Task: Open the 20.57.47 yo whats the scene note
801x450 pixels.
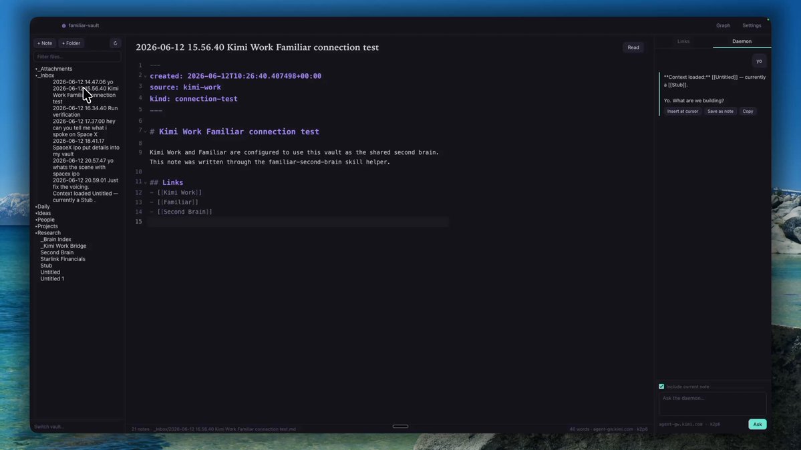Action: click(83, 167)
